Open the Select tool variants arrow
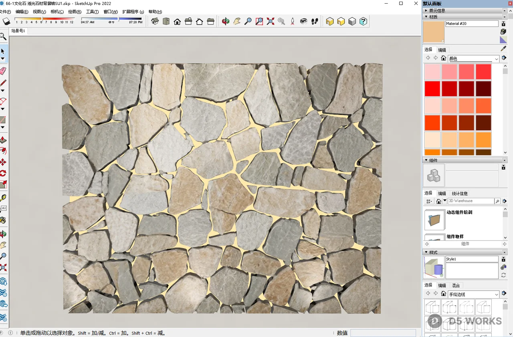Viewport: 513px width, 337px height. click(3, 59)
